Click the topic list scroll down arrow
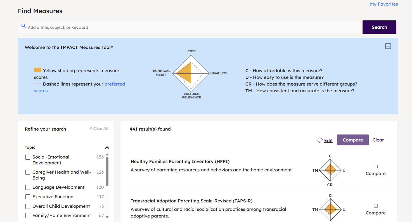This screenshot has width=412, height=222. pyautogui.click(x=107, y=217)
